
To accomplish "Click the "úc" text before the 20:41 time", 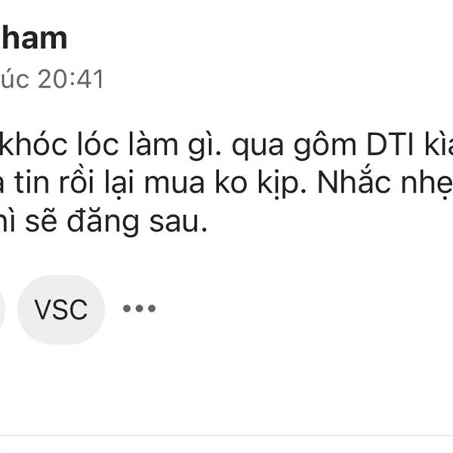I will pyautogui.click(x=14, y=79).
